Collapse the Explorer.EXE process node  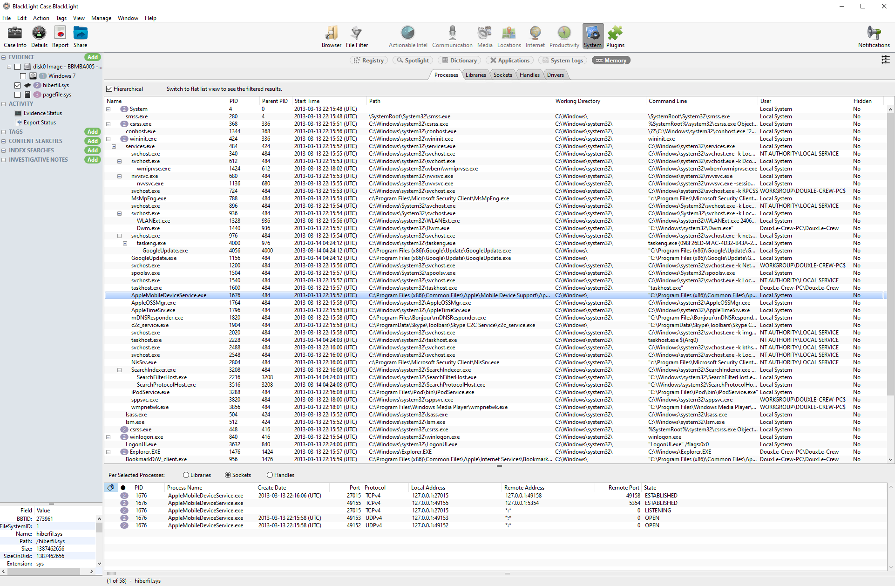coord(108,452)
